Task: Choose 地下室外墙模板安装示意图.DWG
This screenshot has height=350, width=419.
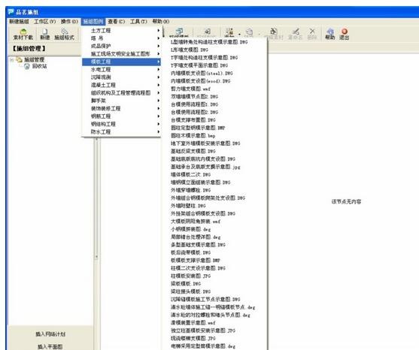Action: [205, 143]
